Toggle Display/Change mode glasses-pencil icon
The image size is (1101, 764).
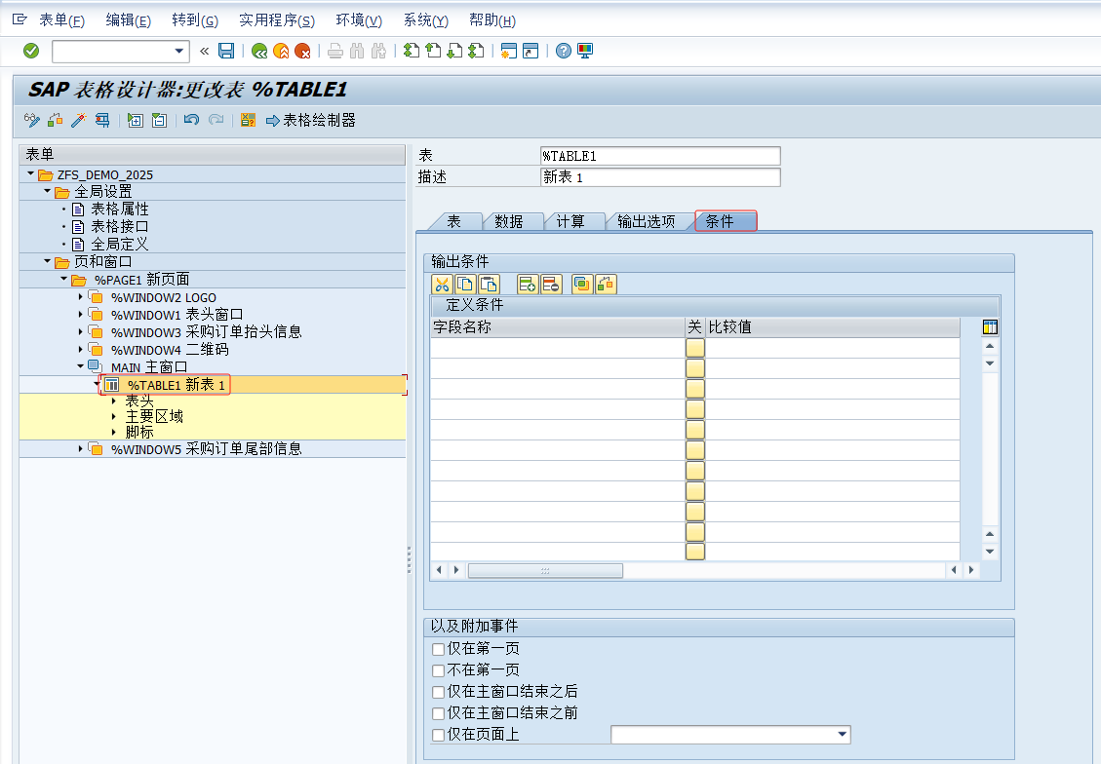click(31, 120)
